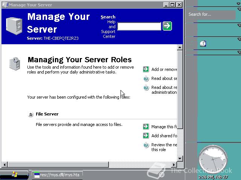Screen dimensions: 241x180
Task: Click the help icon beside Read about se...
Action: coord(146,79)
